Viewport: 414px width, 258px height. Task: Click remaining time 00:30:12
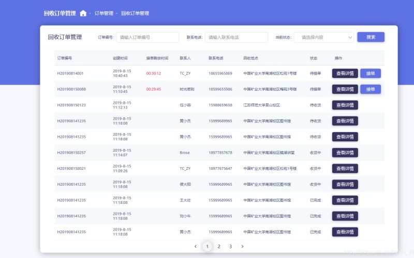click(x=153, y=73)
